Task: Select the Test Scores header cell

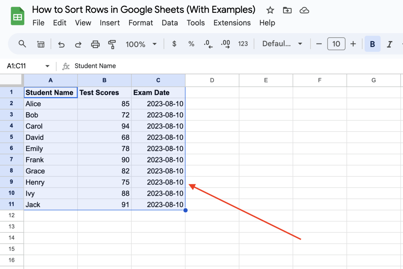Action: [104, 92]
